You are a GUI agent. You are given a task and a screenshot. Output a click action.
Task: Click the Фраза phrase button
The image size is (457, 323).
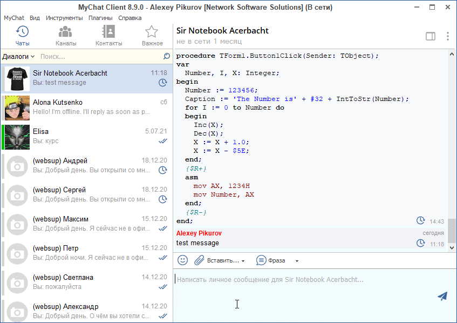tap(271, 260)
